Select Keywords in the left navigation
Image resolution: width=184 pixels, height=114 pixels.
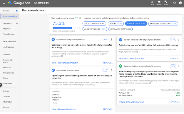pos(6,55)
